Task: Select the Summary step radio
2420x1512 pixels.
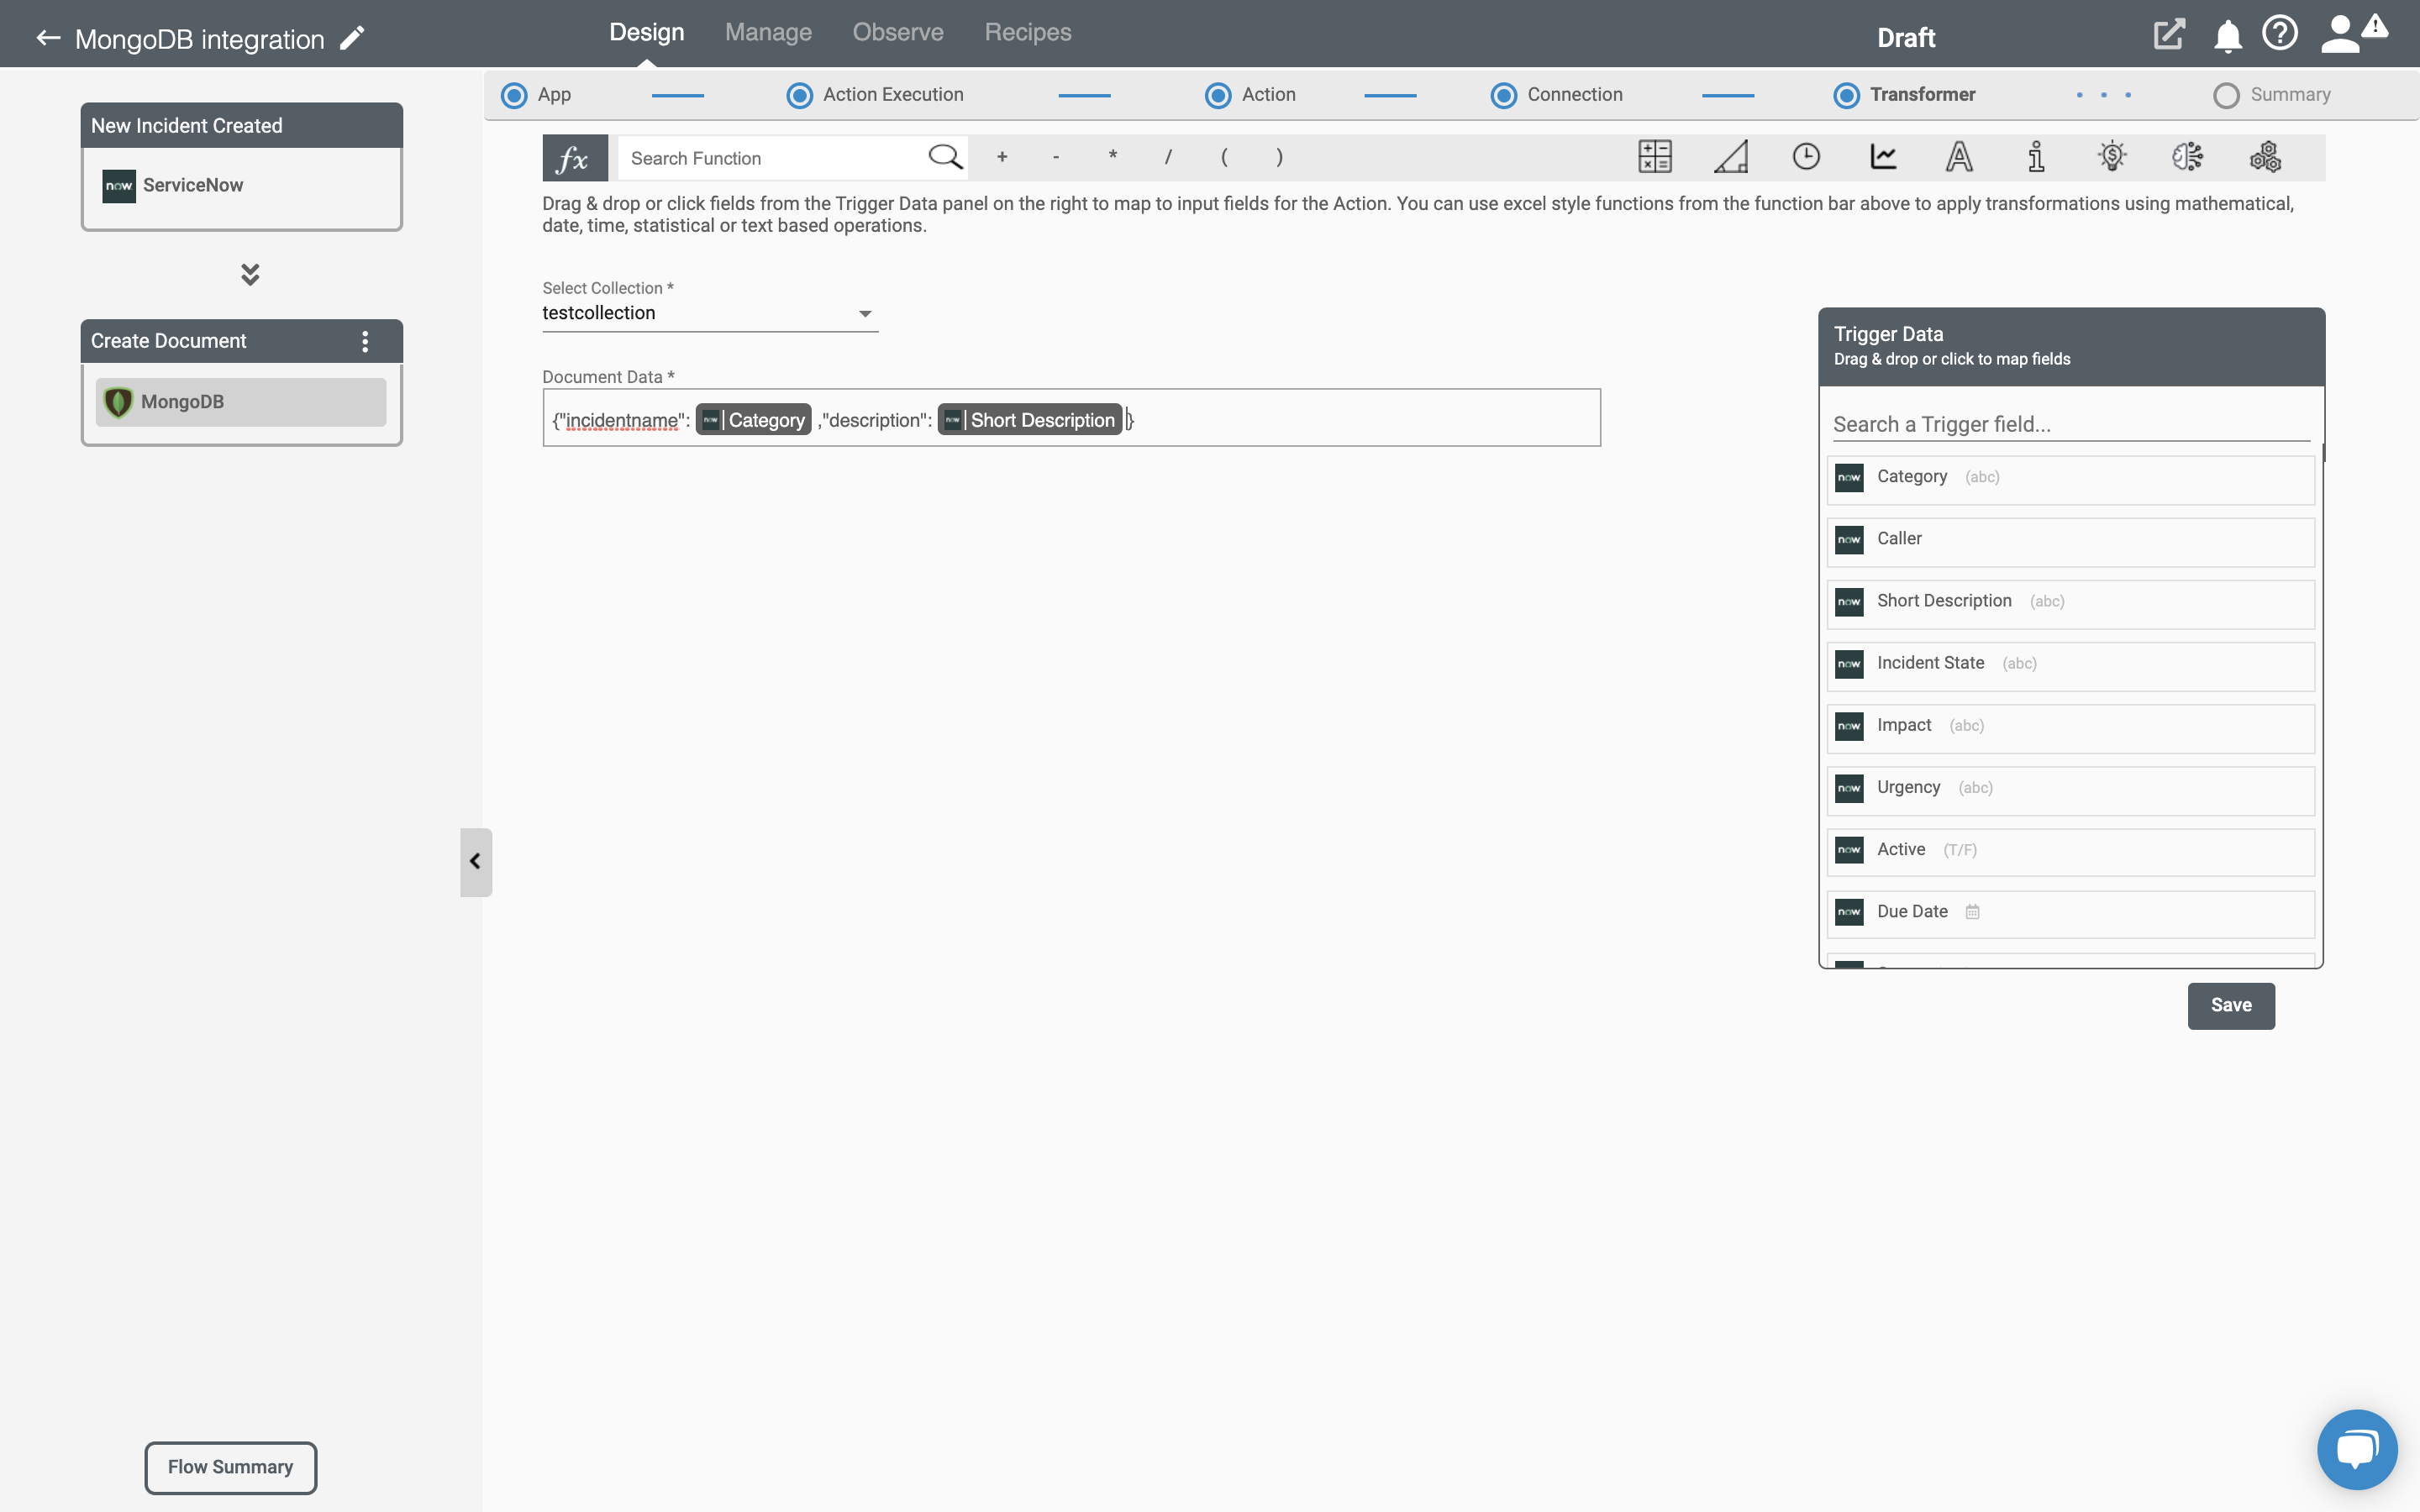Action: point(2226,95)
